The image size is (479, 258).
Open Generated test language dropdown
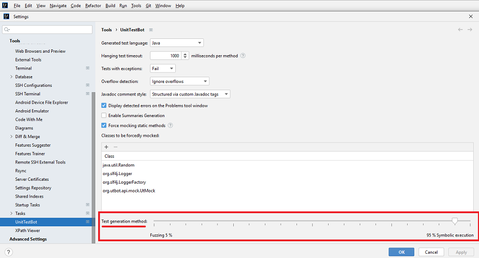point(177,43)
